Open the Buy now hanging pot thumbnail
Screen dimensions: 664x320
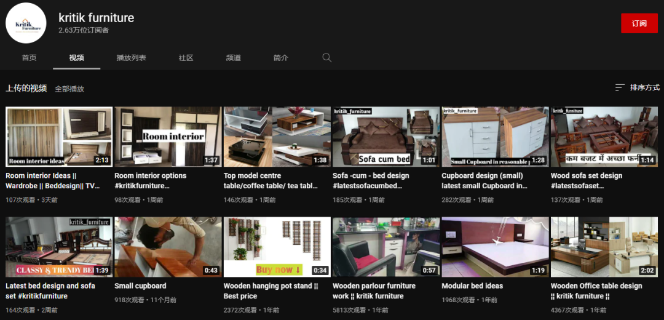point(277,247)
